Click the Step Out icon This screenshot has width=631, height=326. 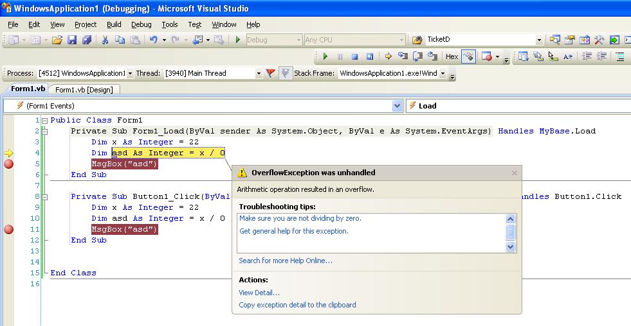coord(433,56)
